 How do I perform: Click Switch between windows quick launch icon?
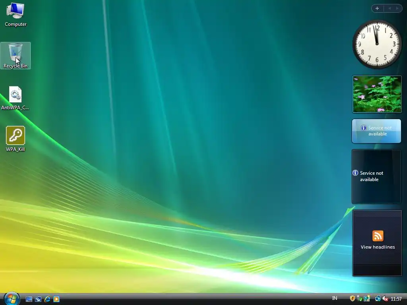[x=38, y=299]
